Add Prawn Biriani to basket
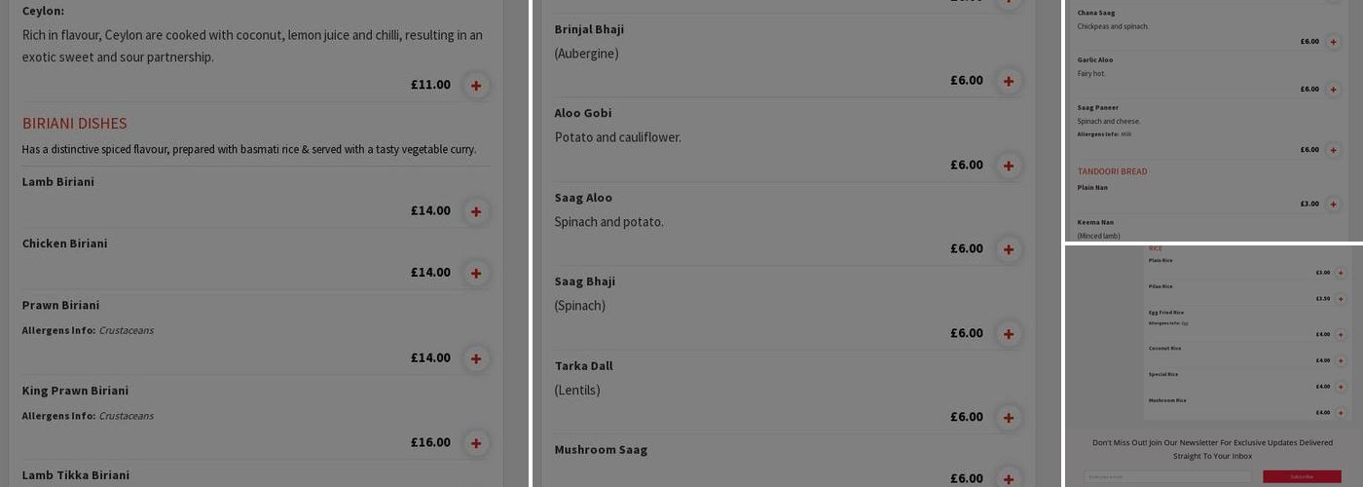The image size is (1363, 487). pyautogui.click(x=476, y=358)
